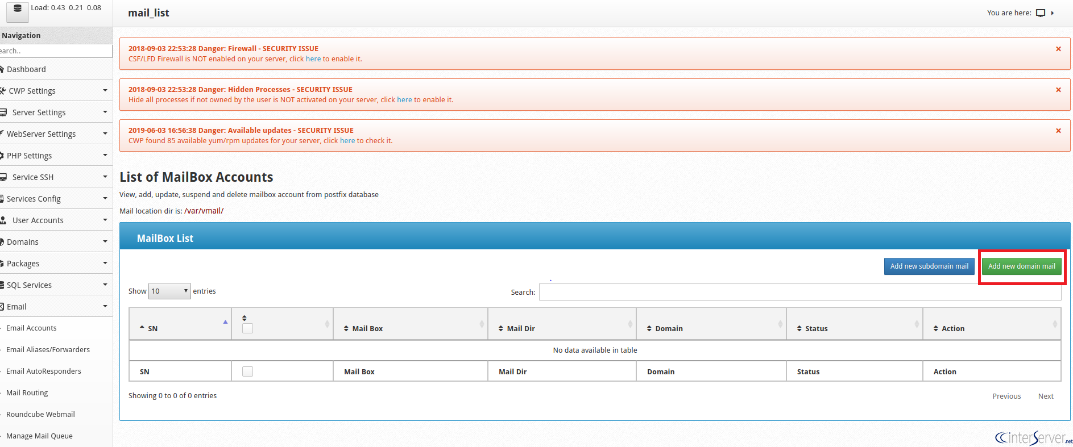The height and width of the screenshot is (447, 1073).
Task: Open the Show entries count dropdown
Action: 169,291
